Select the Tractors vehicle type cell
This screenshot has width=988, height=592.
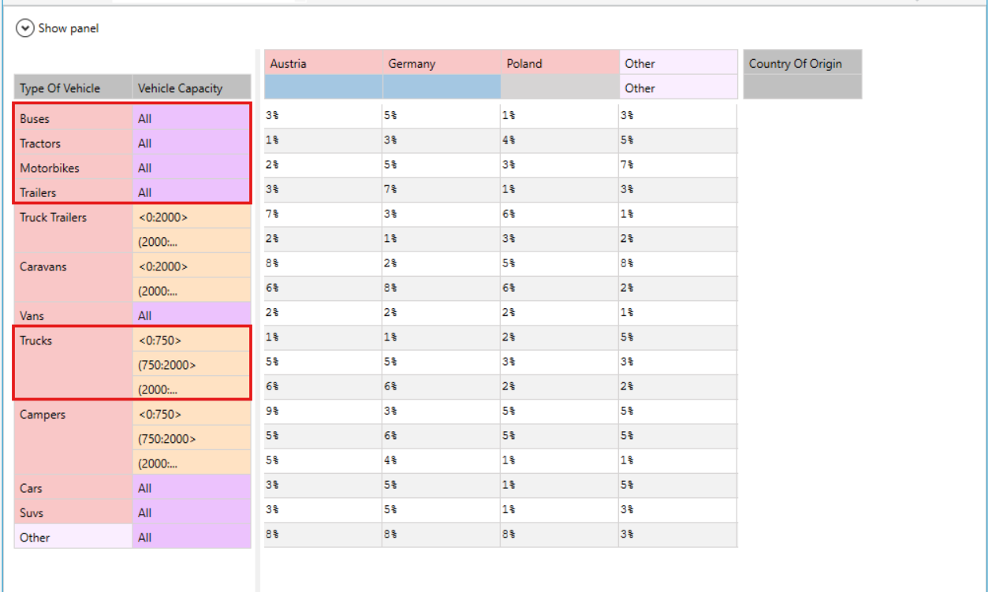click(x=73, y=143)
